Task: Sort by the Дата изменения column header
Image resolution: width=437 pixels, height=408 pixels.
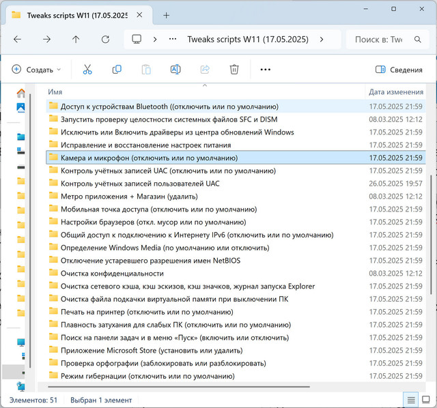Action: click(396, 92)
